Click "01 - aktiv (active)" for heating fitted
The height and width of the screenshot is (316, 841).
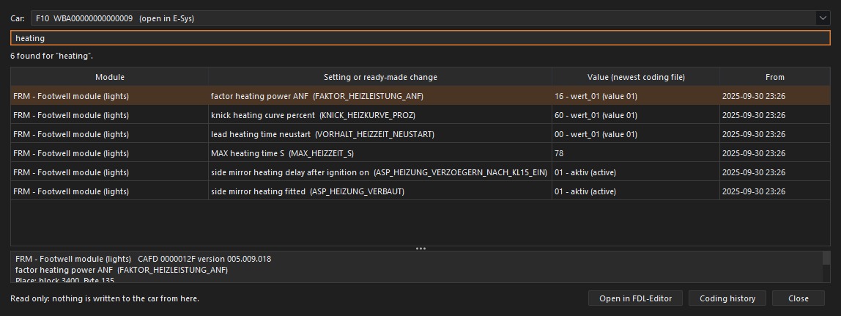pos(585,191)
